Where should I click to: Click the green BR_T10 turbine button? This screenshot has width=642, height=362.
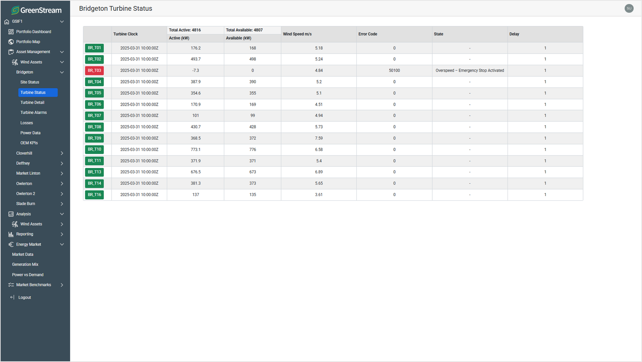(94, 150)
